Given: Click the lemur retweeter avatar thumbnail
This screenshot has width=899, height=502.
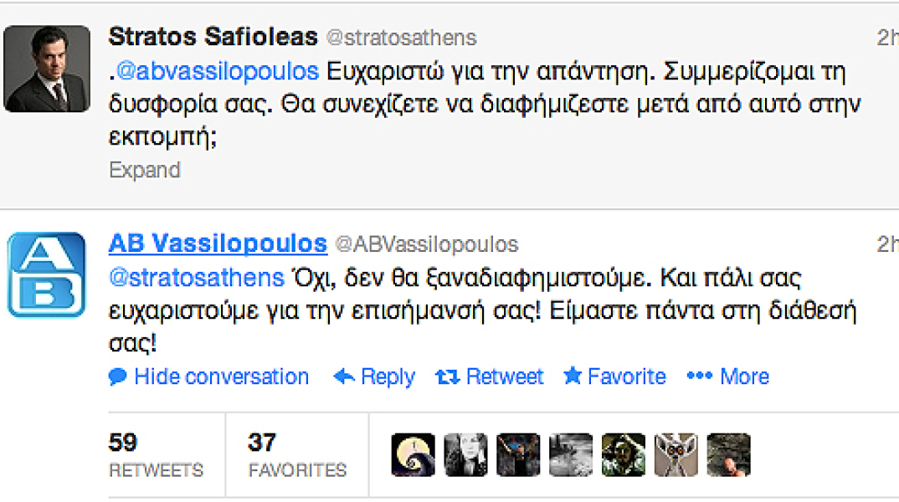Looking at the screenshot, I should [676, 455].
